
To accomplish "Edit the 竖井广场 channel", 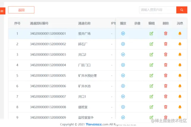I will coord(151,33).
